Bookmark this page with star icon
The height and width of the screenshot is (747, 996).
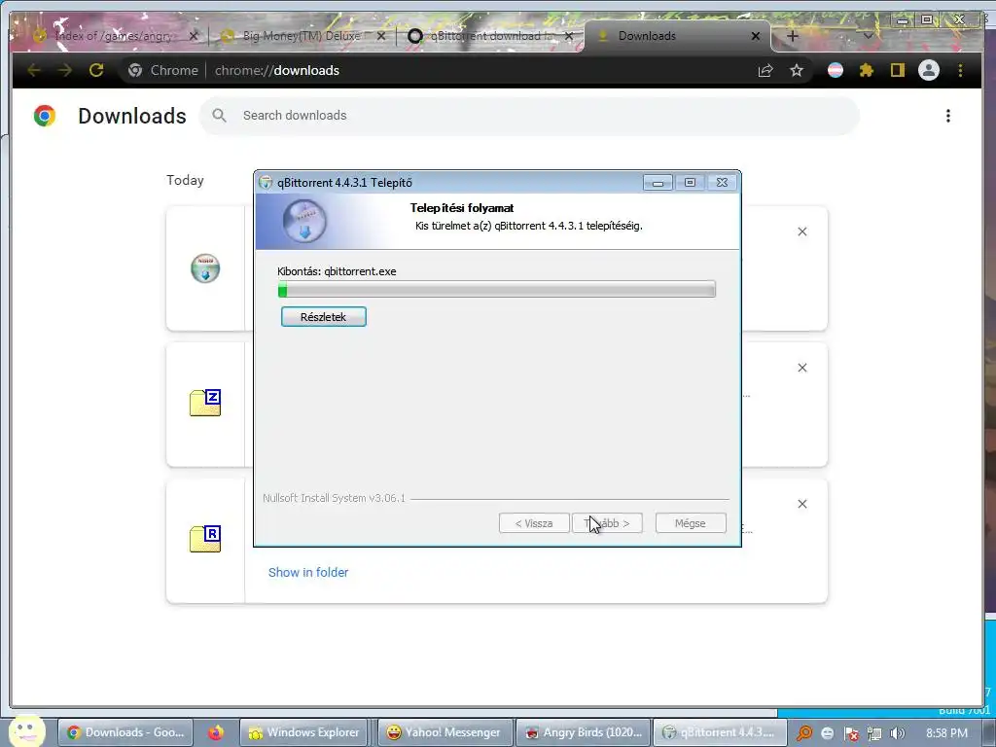[x=797, y=70]
